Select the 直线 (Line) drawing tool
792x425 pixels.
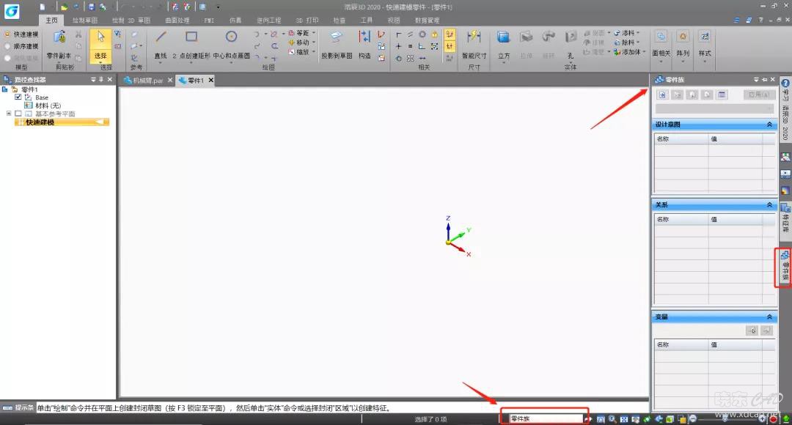161,42
